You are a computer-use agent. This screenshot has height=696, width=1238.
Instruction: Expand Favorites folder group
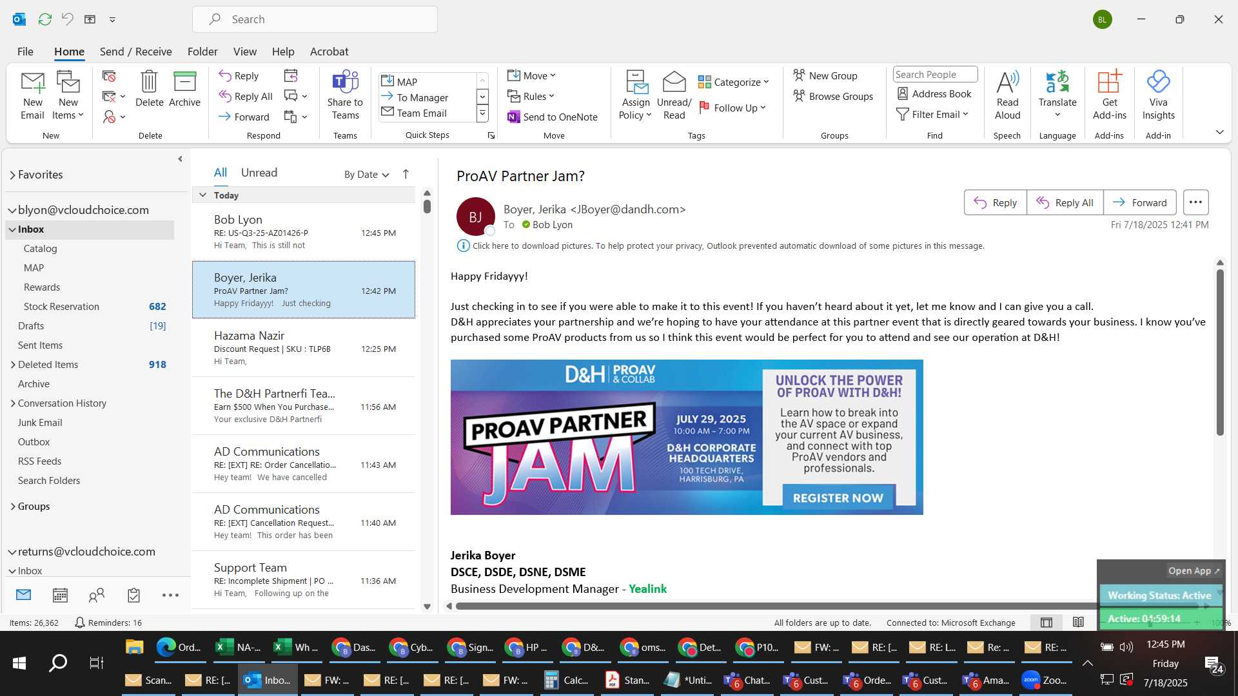[x=12, y=175]
